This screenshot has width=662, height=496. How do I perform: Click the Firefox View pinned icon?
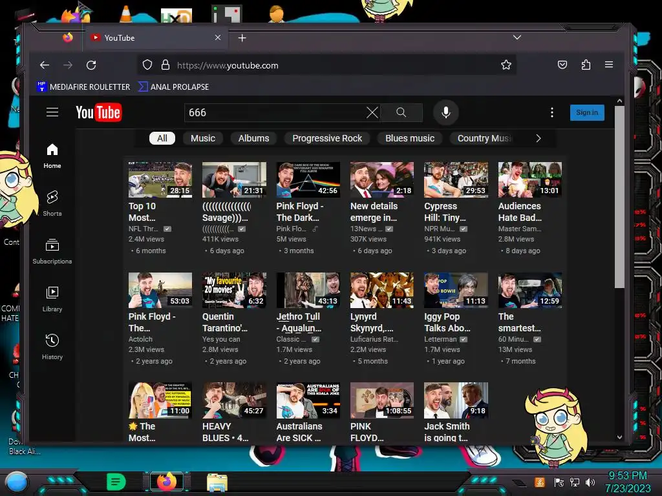pos(67,37)
